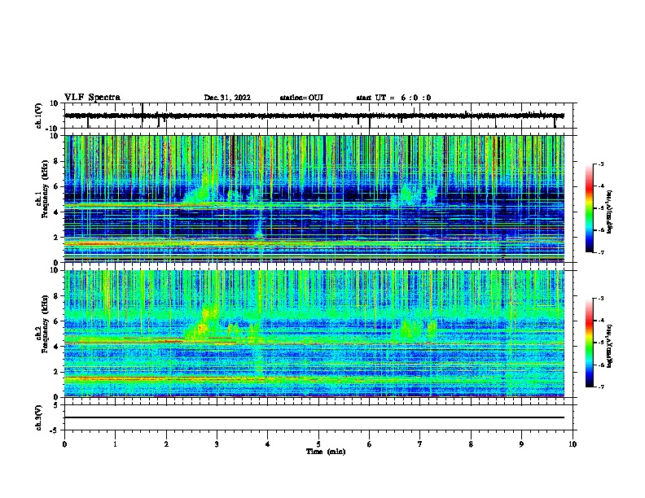Click the 'ch.1(V)' waveform axis label

(39, 116)
